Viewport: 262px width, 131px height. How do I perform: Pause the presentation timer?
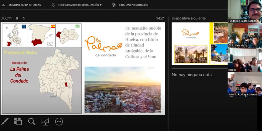(x=17, y=18)
